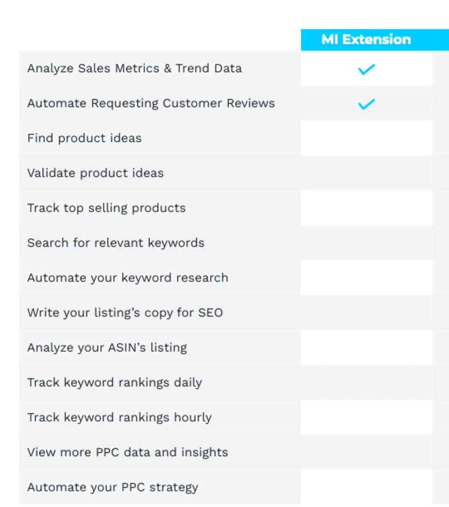449x507 pixels.
Task: Click the blank MI Extension cell for Track top selling products
Action: [x=366, y=208]
